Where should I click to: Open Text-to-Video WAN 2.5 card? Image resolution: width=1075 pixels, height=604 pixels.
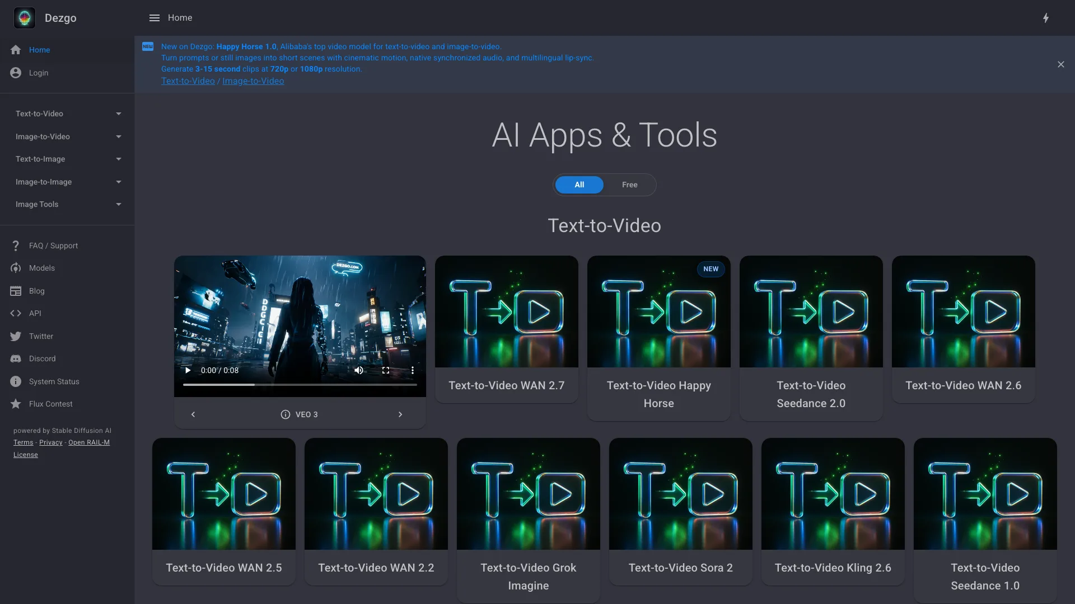(224, 512)
